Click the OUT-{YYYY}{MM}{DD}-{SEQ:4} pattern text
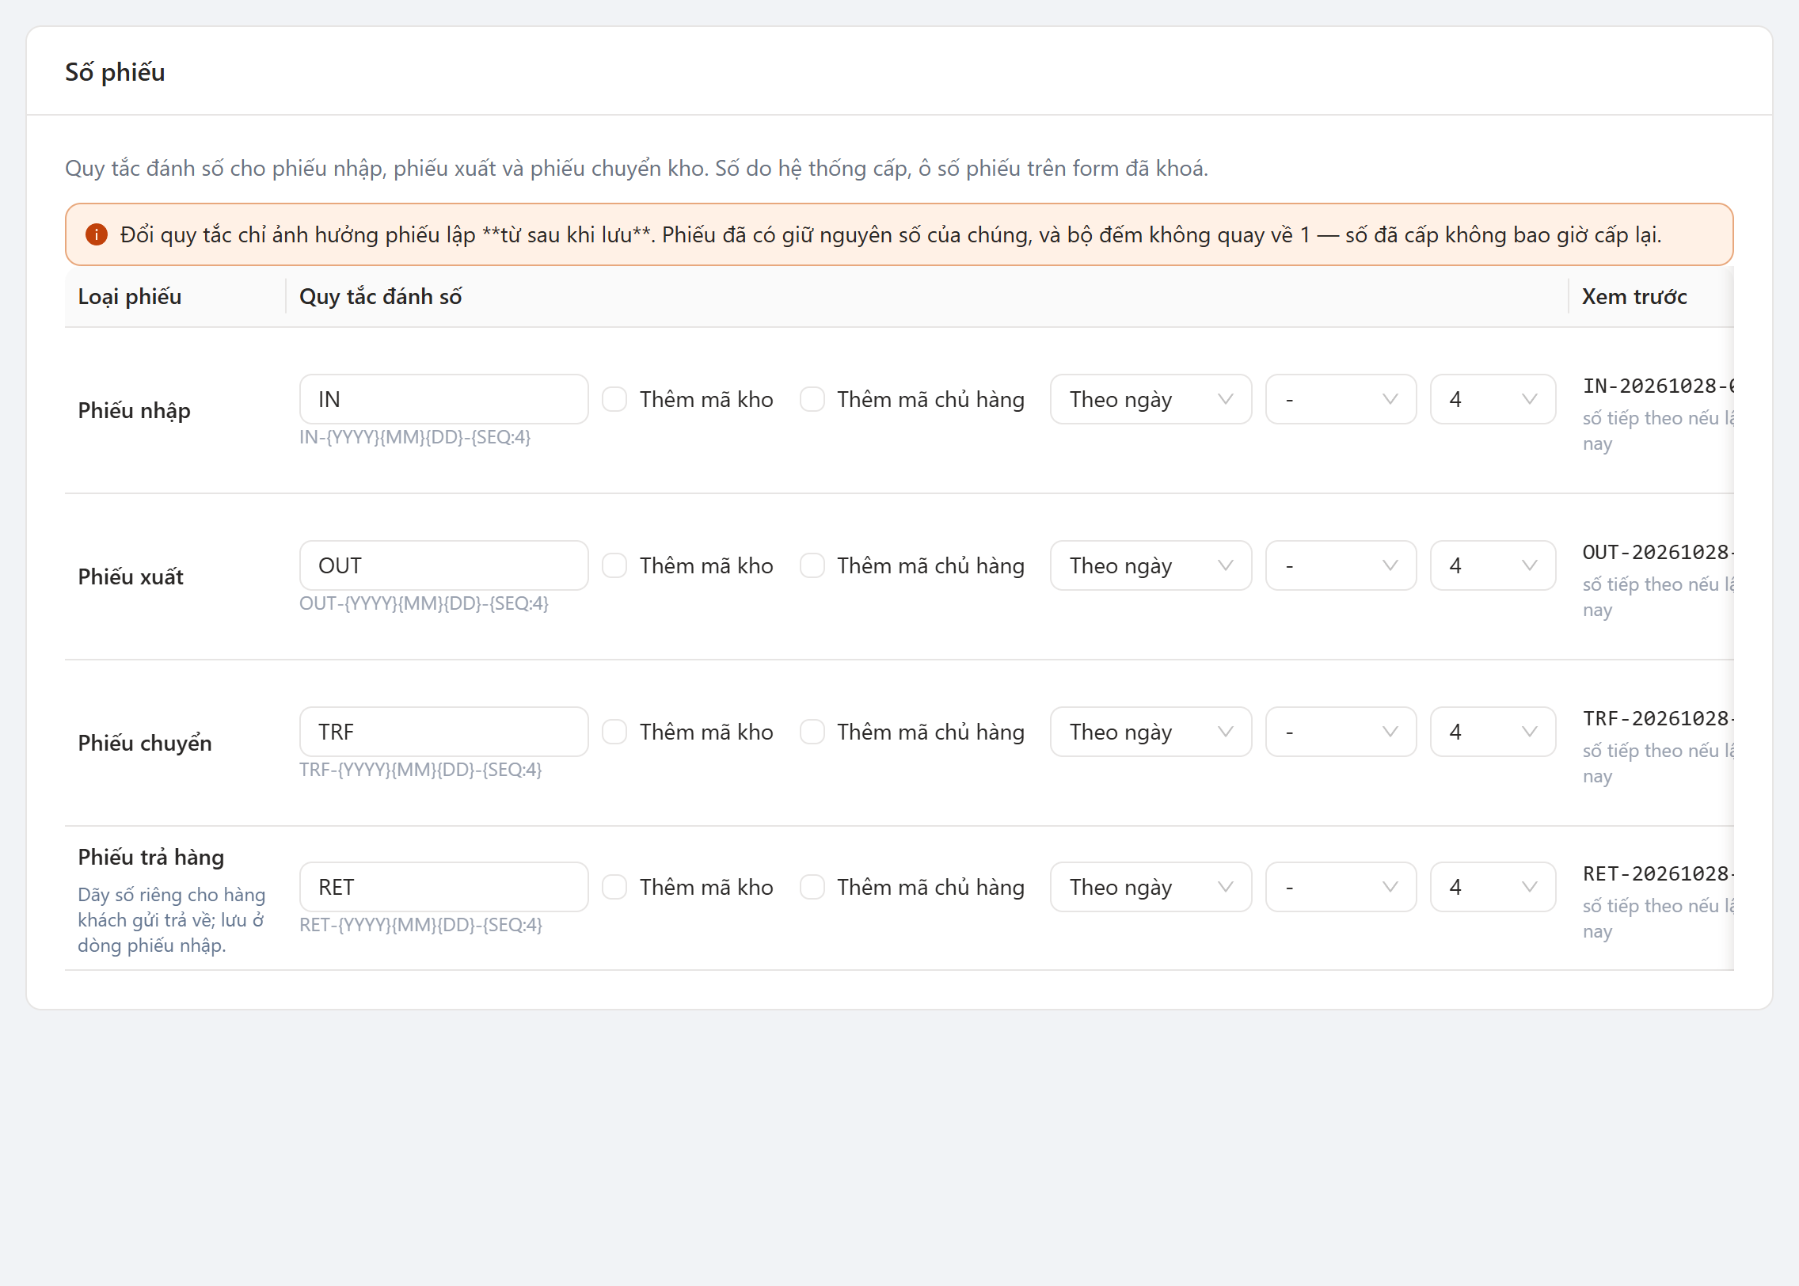Viewport: 1799px width, 1286px height. [x=424, y=603]
